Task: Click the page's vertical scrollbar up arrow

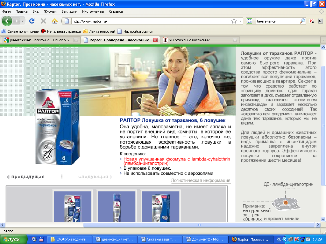Action: 323,47
